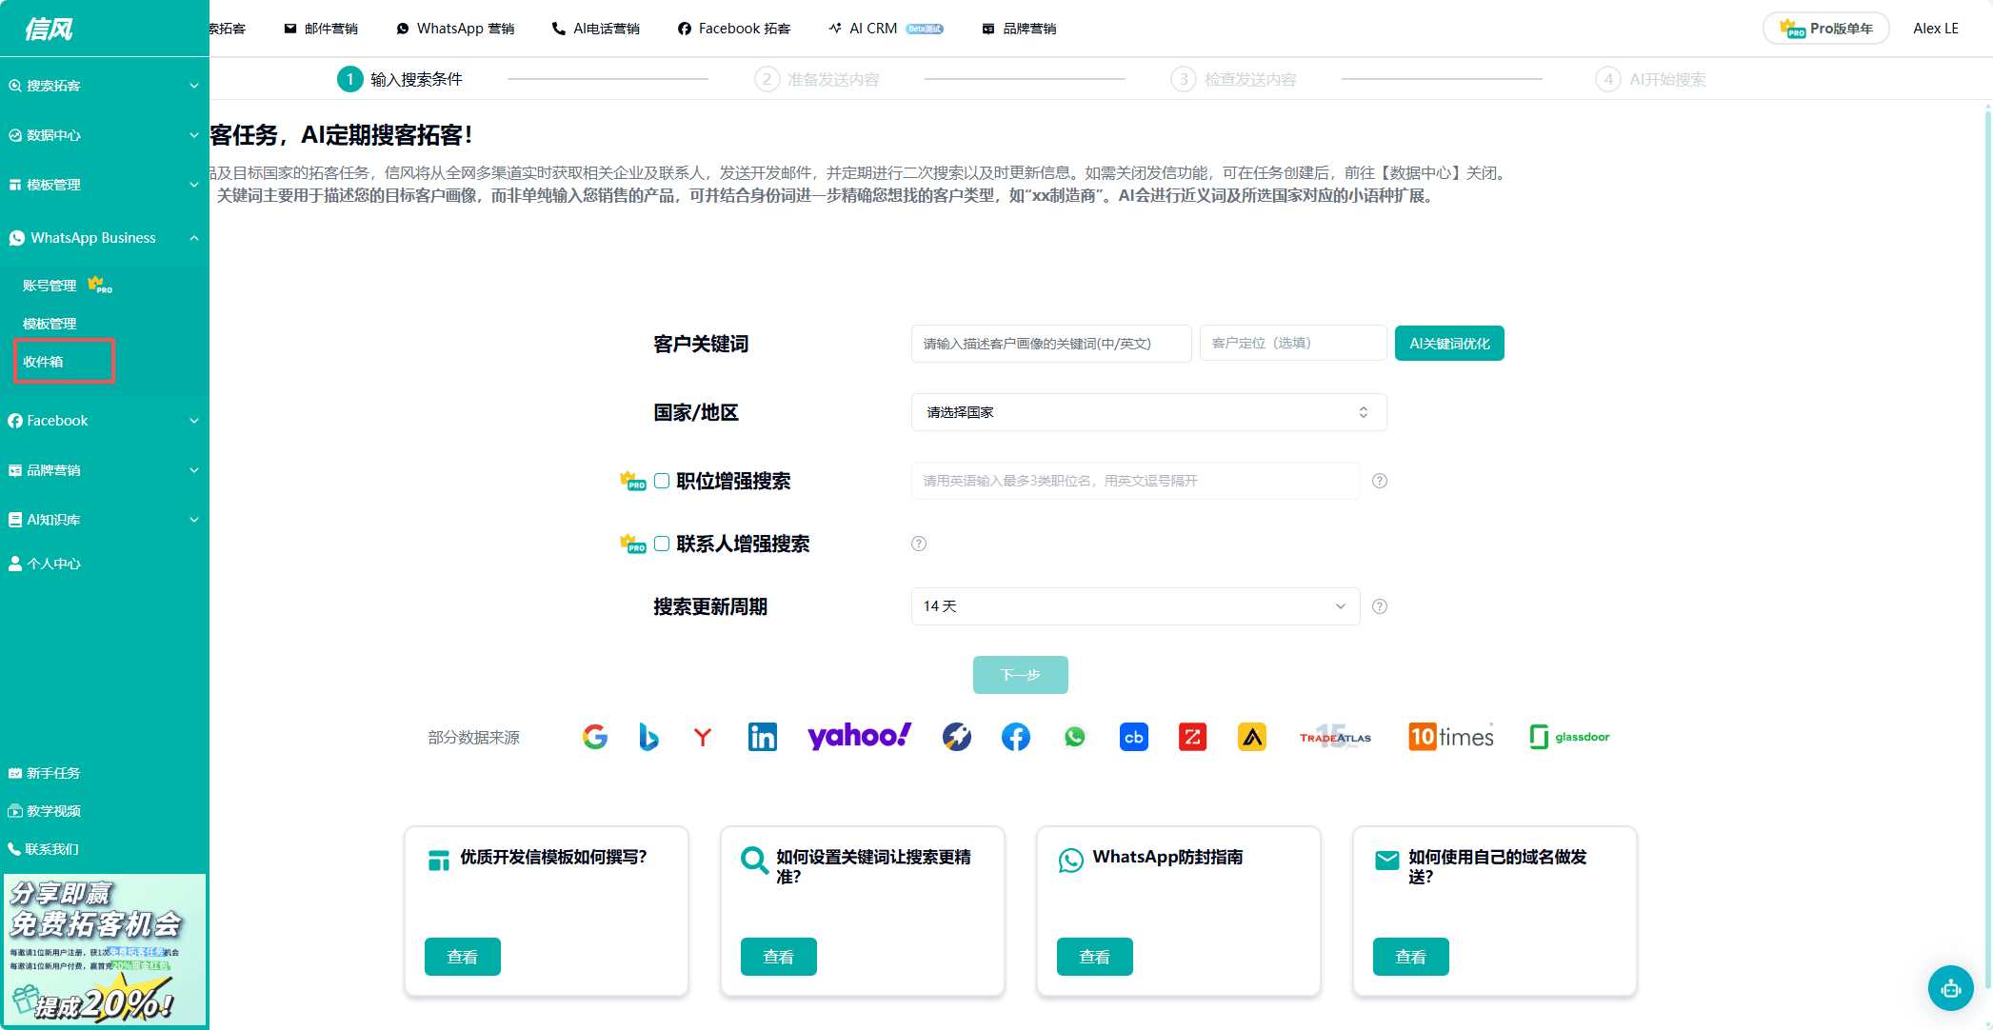Click help icon next to job title input

point(1380,481)
